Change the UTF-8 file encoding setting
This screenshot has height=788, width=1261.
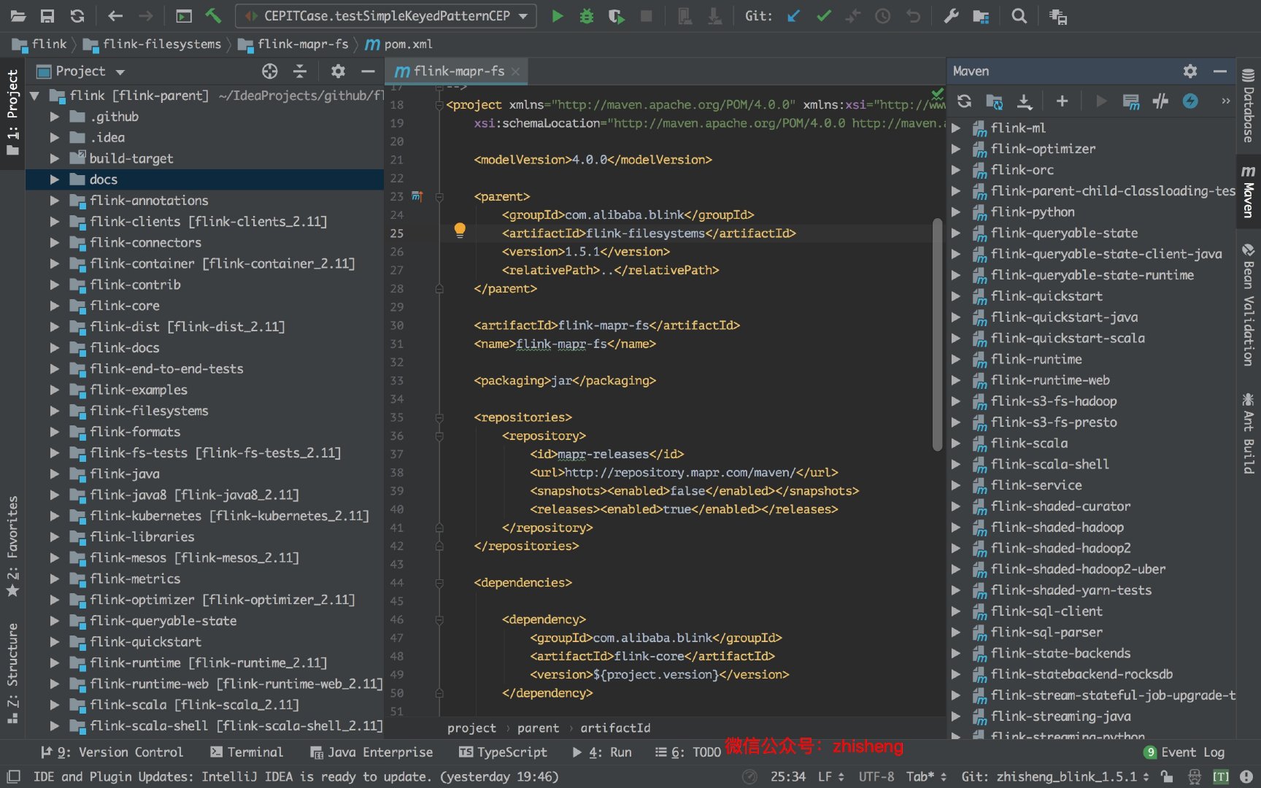tap(876, 776)
